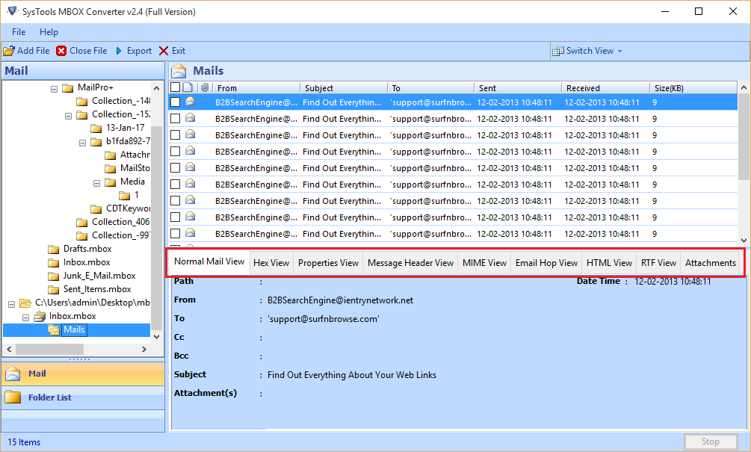Click the envelope icon of first email row
751x452 pixels.
pos(190,102)
